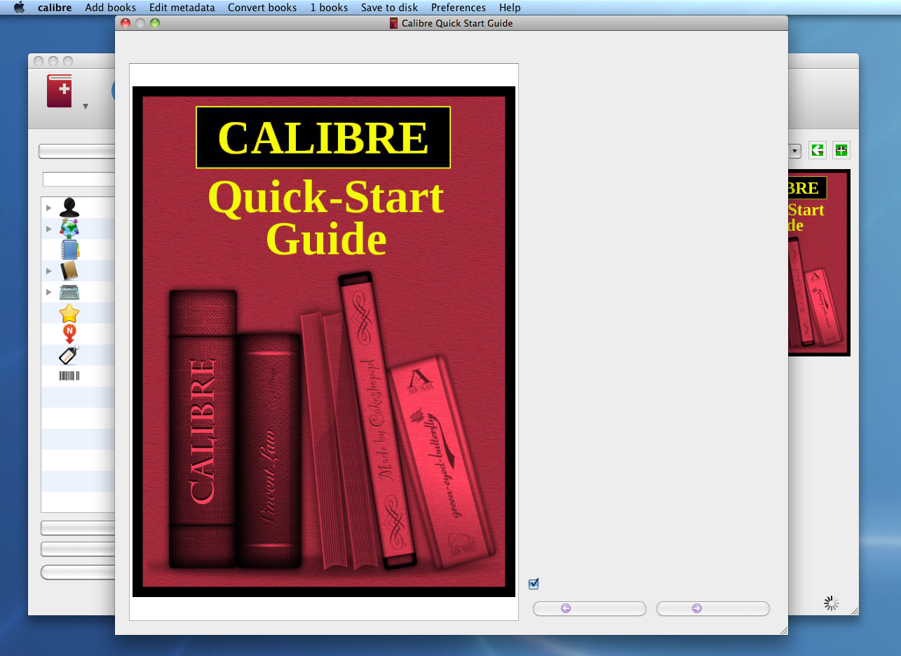901x656 pixels.
Task: Click the large Quick-Start Guide cover image
Action: (324, 342)
